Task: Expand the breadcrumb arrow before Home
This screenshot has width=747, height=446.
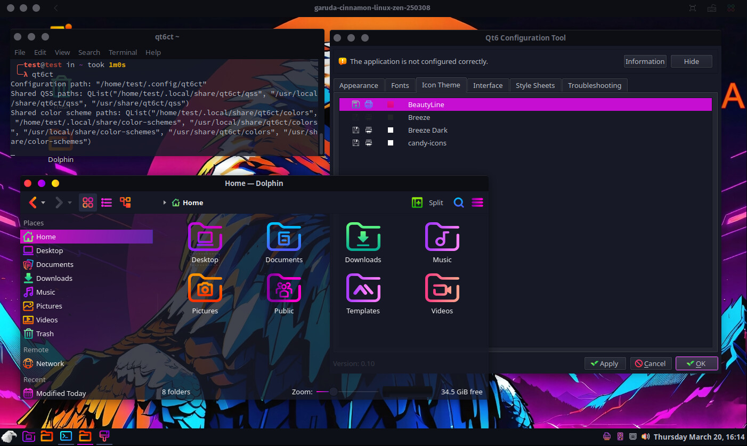Action: pyautogui.click(x=165, y=202)
